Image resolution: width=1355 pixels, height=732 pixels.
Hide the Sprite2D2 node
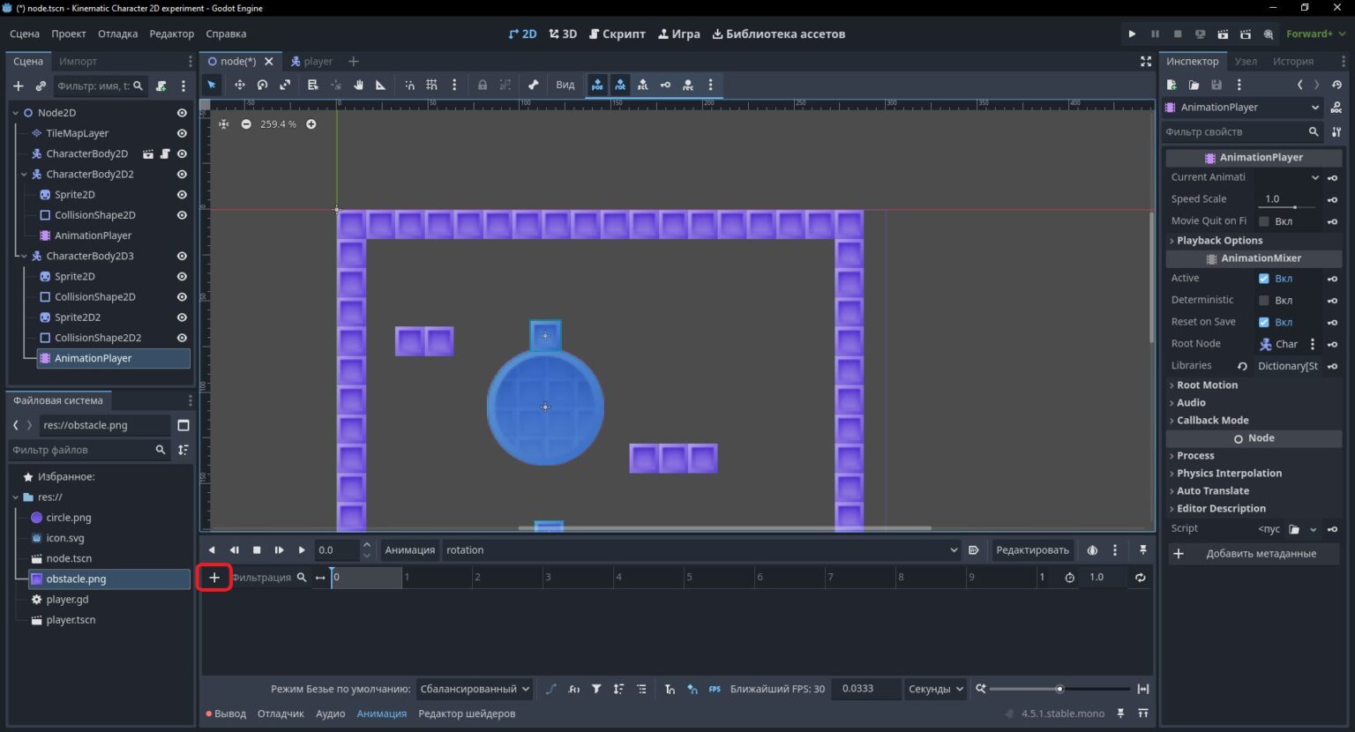182,317
